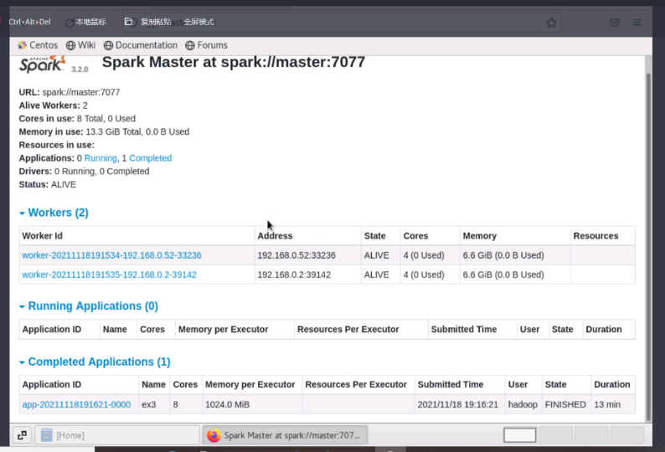This screenshot has height=452, width=665.
Task: Click the globe icon next to Documentation
Action: pos(108,45)
